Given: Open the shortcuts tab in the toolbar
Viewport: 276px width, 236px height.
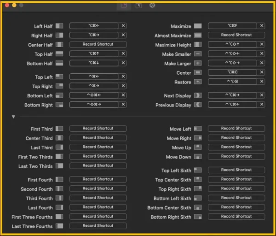Looking at the screenshot, I should (124, 5).
